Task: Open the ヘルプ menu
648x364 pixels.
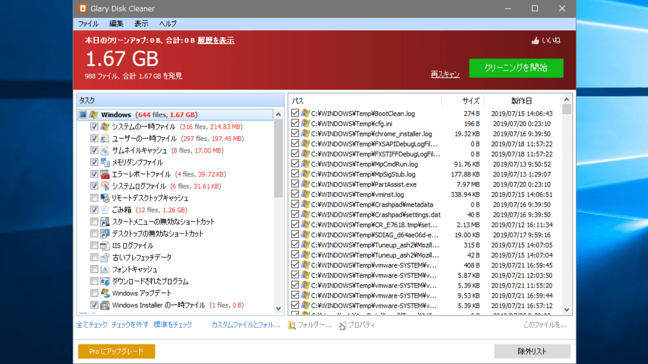Action: click(168, 24)
